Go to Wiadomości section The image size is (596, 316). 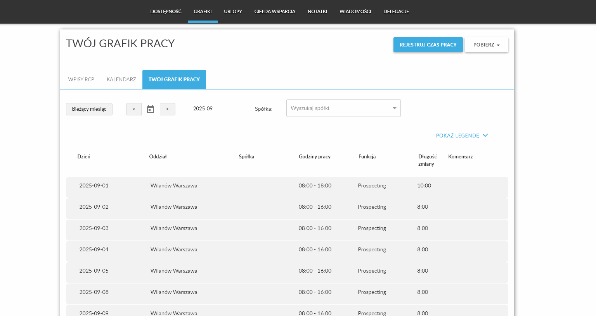tap(355, 12)
